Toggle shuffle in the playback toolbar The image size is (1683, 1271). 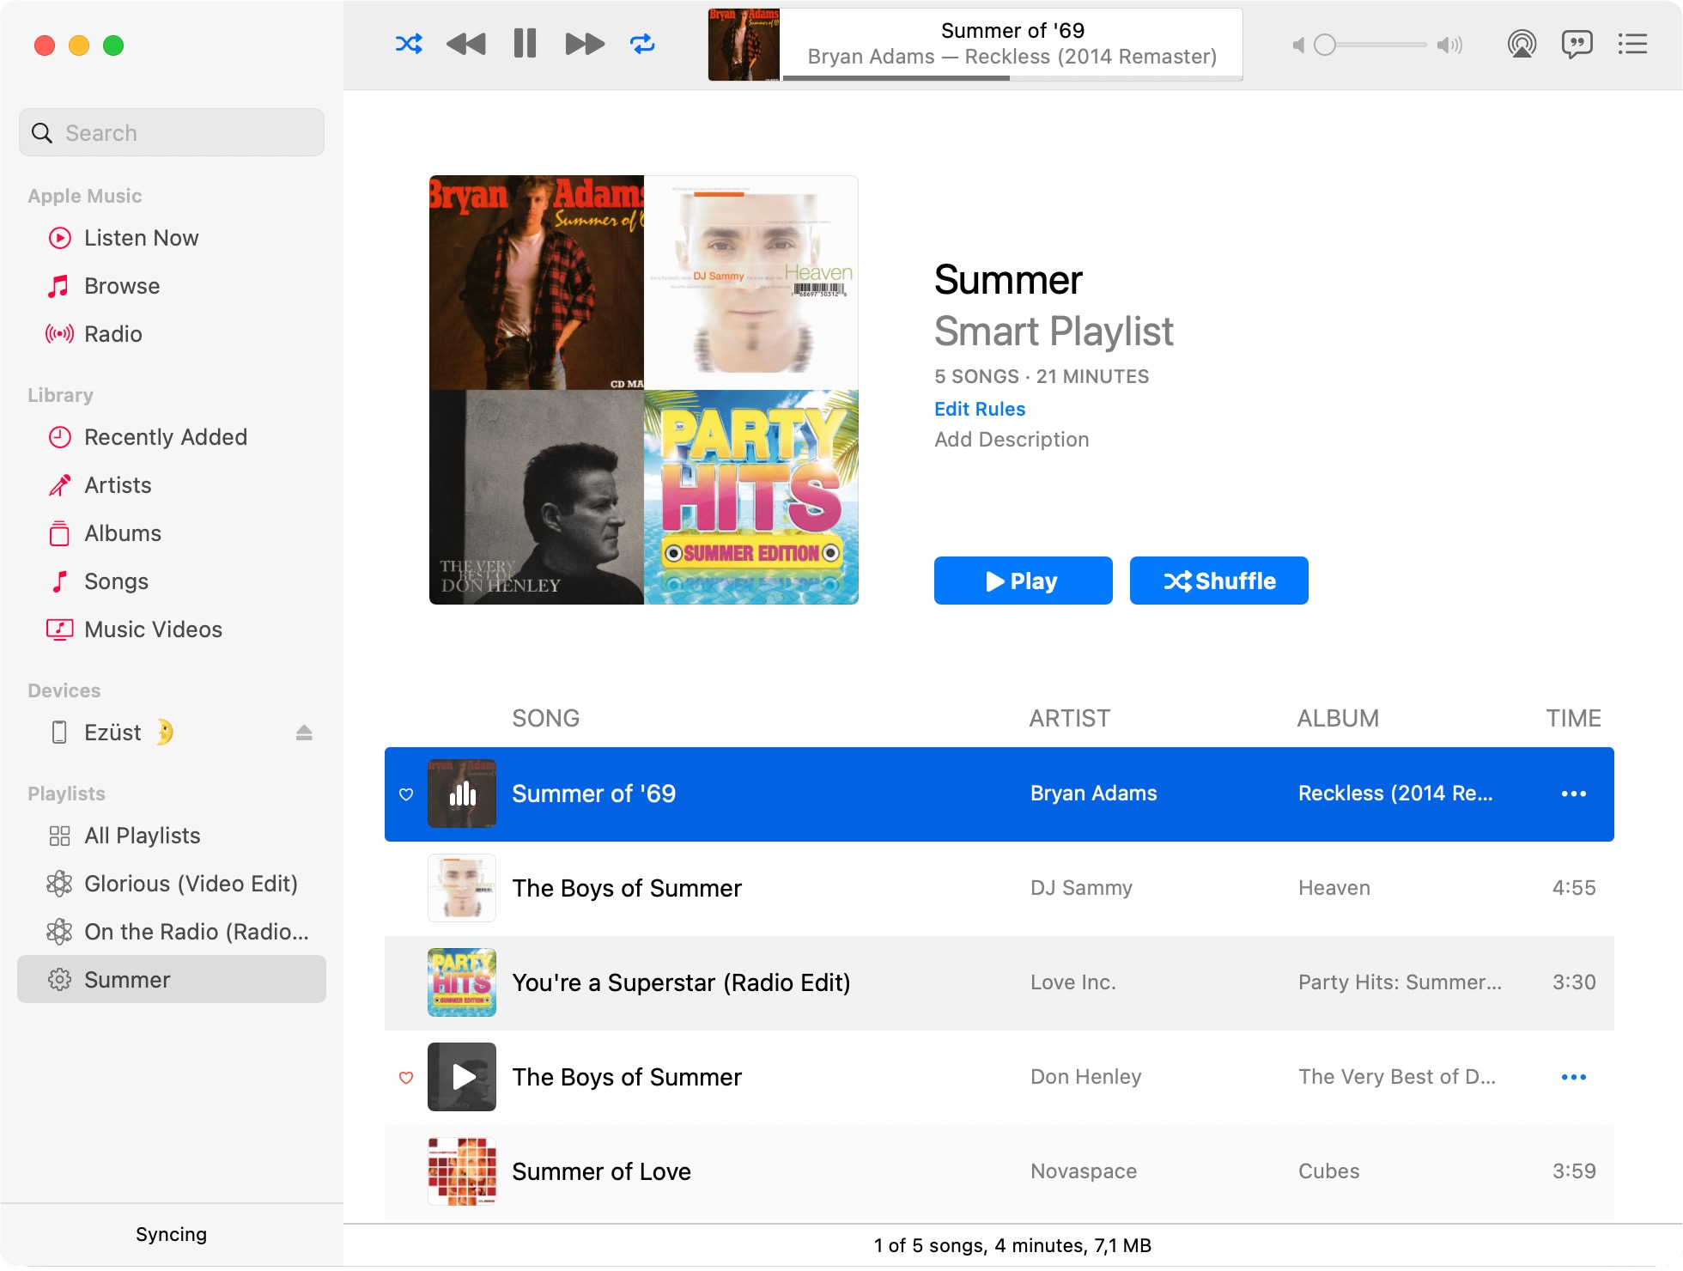point(409,44)
